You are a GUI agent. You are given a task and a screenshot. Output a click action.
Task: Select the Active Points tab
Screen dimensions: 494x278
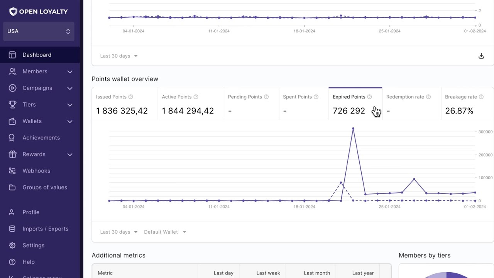click(x=191, y=104)
